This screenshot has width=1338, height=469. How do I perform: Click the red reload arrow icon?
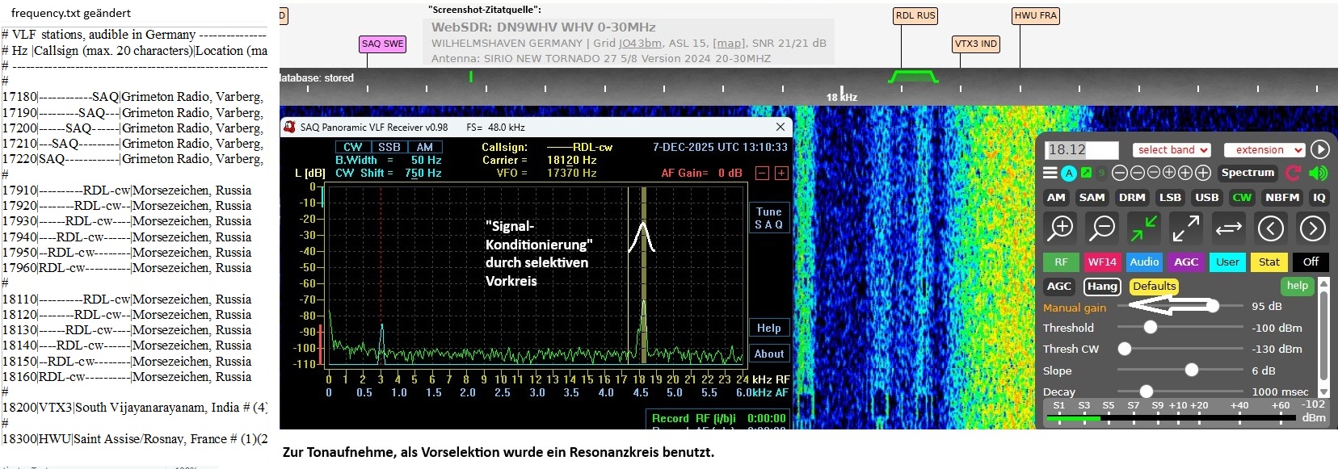pos(1294,173)
